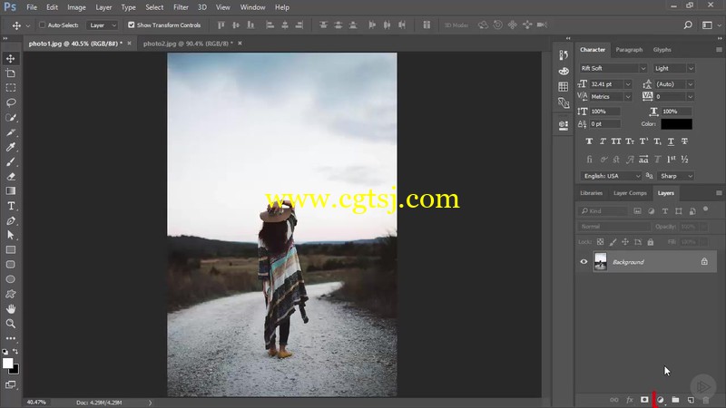Add a layer style fx
The height and width of the screenshot is (408, 726).
click(x=629, y=400)
